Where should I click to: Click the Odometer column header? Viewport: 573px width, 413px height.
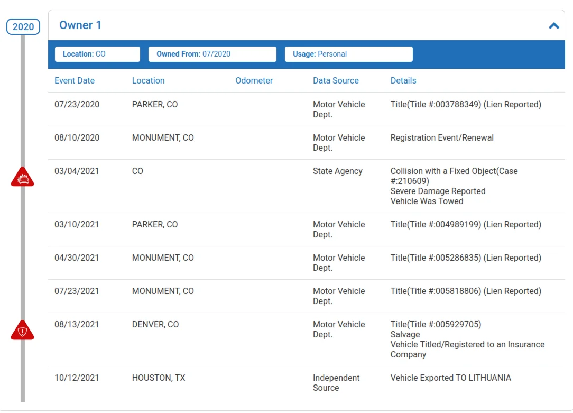pyautogui.click(x=254, y=81)
